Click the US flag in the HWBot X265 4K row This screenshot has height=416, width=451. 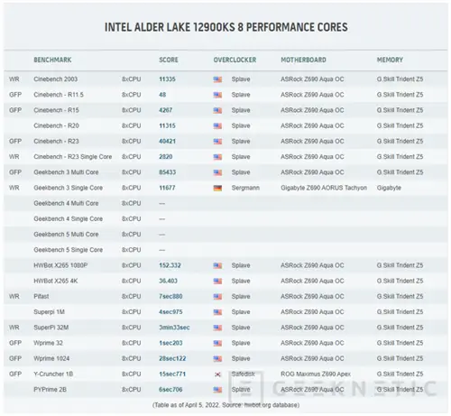point(217,282)
